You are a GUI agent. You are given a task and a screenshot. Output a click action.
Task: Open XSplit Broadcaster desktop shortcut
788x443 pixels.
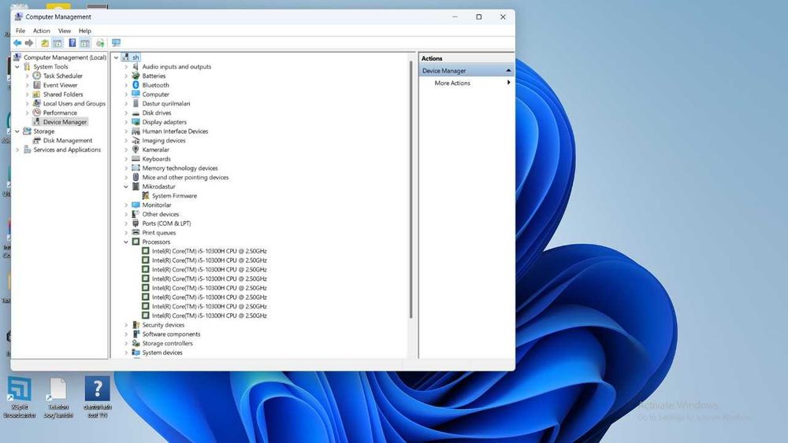click(x=19, y=398)
